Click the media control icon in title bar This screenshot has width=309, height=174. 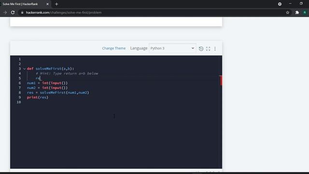point(280,4)
